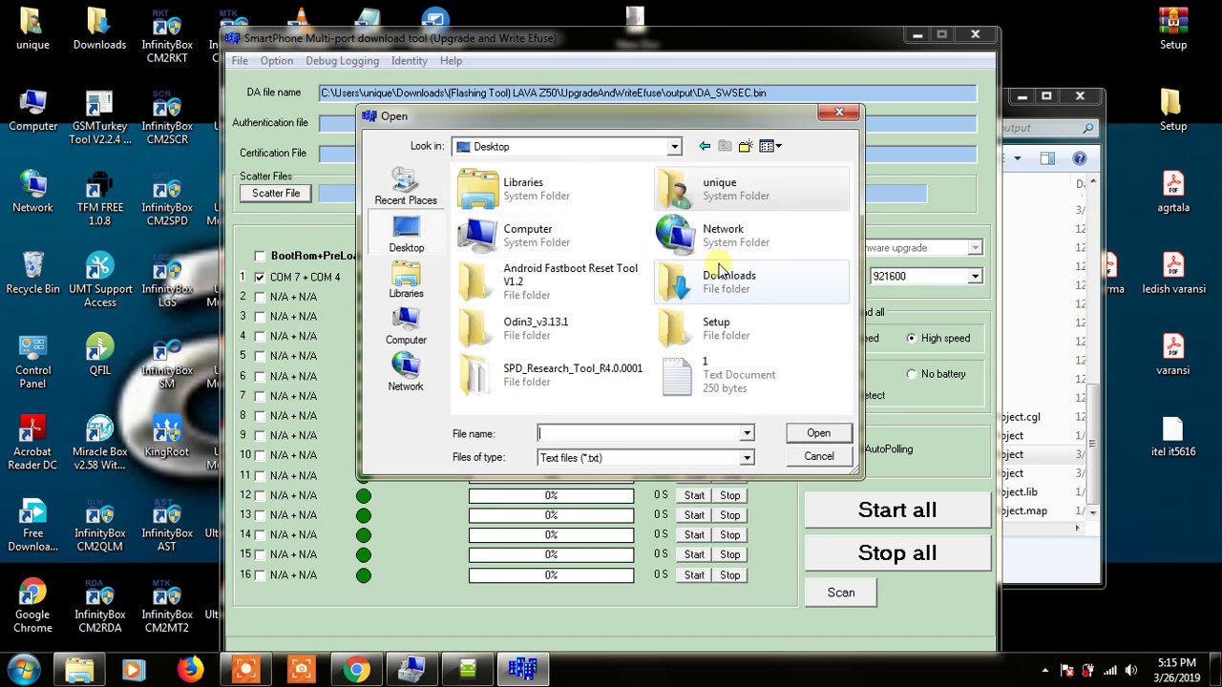Expand the Look in Desktop dropdown
1222x687 pixels.
click(674, 147)
